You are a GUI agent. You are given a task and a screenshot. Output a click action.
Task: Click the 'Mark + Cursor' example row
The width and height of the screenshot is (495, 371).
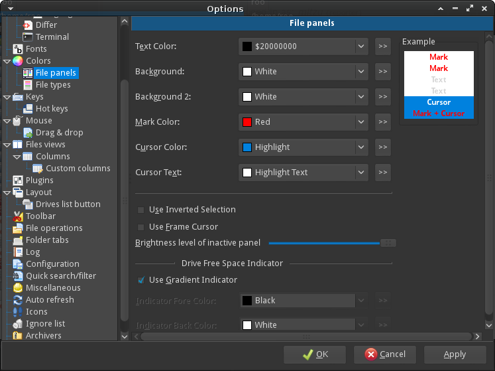pyautogui.click(x=439, y=113)
